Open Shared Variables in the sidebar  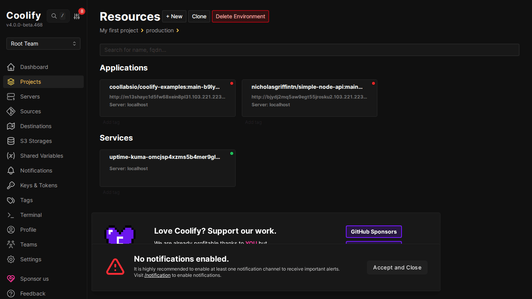click(x=41, y=156)
